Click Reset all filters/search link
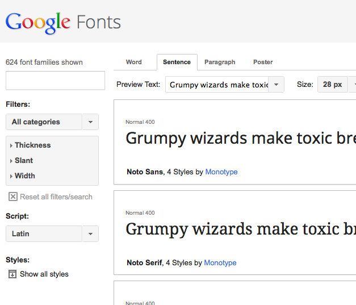This screenshot has height=305, width=356. (x=56, y=197)
